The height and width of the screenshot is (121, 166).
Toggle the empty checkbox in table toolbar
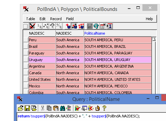coord(25,26)
